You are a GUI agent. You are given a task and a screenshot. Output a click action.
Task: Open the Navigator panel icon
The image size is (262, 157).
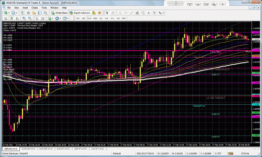tap(34, 13)
